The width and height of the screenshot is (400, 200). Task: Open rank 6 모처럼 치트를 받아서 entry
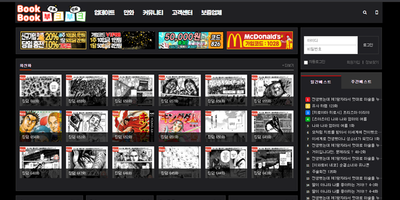click(346, 132)
